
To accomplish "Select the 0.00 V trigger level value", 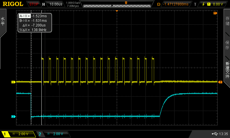I will 218,4.
